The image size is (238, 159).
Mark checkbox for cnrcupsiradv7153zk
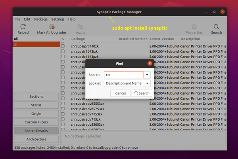coord(63,114)
